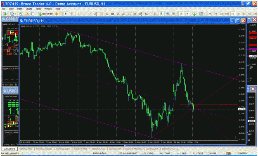This screenshot has width=258, height=156.
Task: Show the Market Watch panel icon
Action: pos(21,14)
